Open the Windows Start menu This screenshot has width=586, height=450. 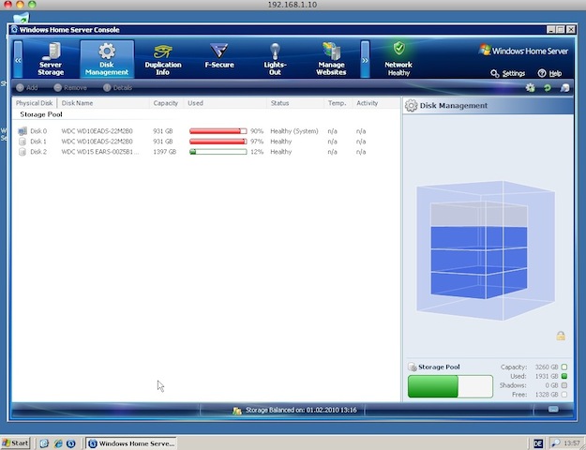point(15,443)
